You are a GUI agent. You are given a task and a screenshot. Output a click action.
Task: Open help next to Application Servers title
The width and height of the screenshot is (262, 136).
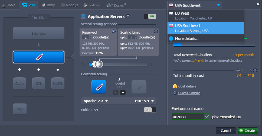pos(128,16)
